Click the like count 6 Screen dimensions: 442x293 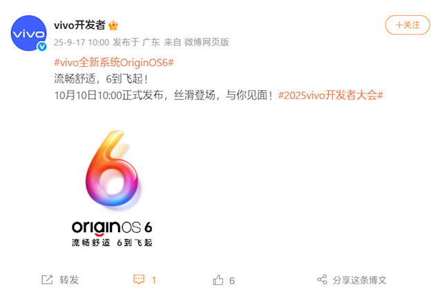pos(232,281)
